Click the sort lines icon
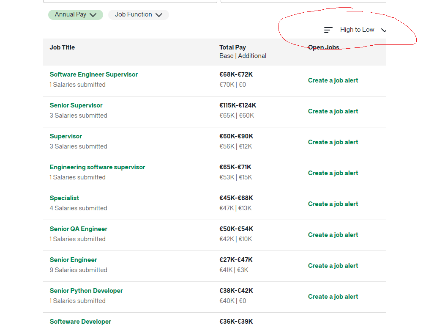This screenshot has width=437, height=325. [x=328, y=30]
